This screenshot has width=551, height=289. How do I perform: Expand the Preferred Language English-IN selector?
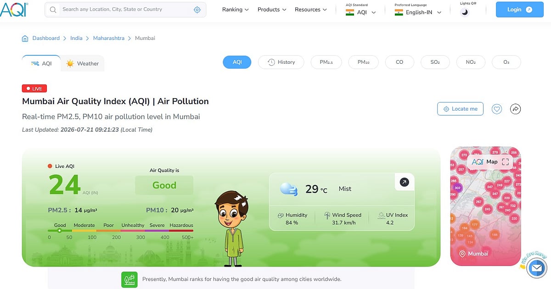418,12
